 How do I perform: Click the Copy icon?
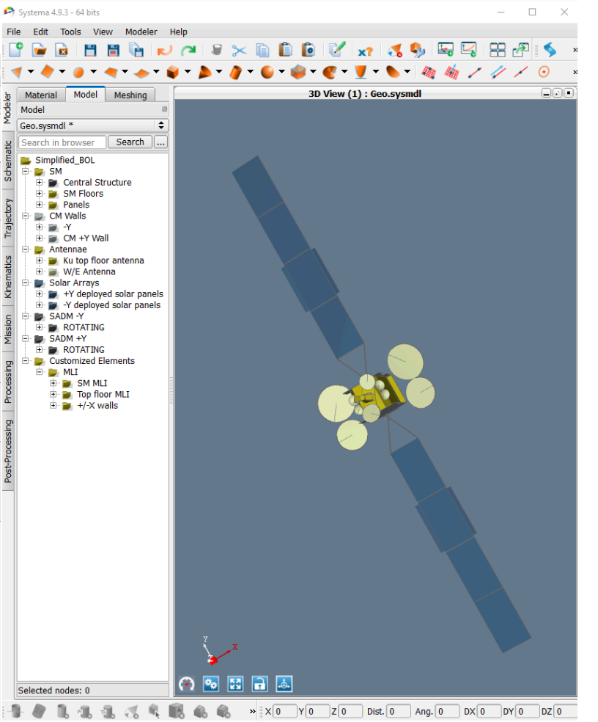click(x=262, y=50)
